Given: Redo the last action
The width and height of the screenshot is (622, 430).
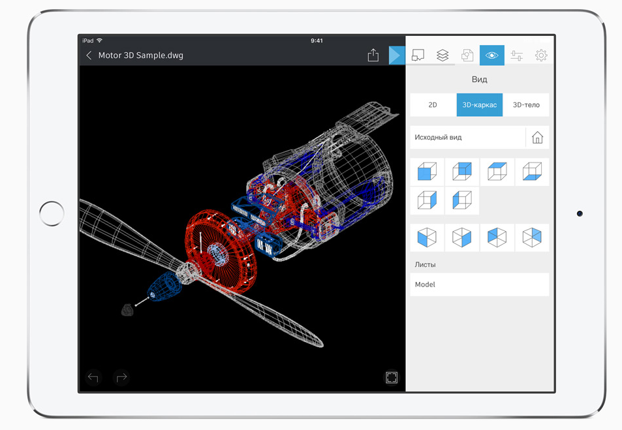Looking at the screenshot, I should tap(121, 377).
